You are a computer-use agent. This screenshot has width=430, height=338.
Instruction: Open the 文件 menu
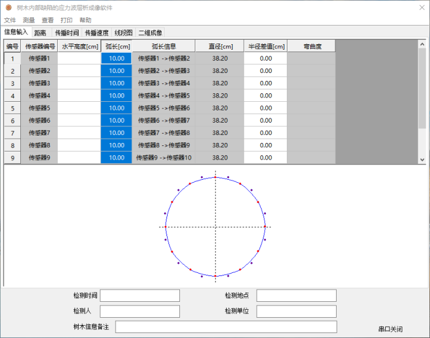pyautogui.click(x=9, y=20)
